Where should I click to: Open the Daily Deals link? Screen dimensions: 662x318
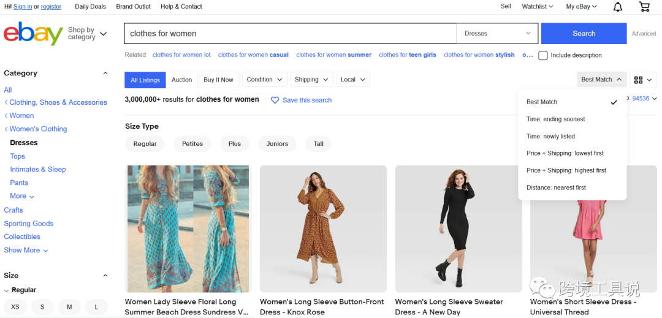[x=90, y=7]
